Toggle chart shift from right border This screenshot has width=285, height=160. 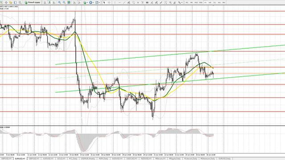(79, 3)
